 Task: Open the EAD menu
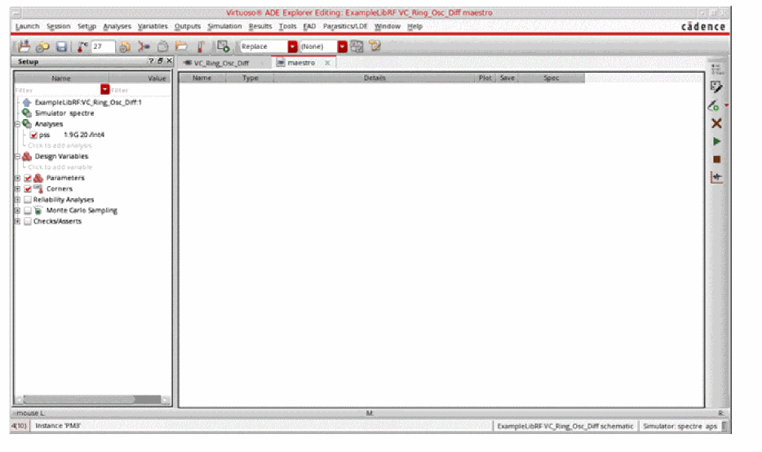309,26
